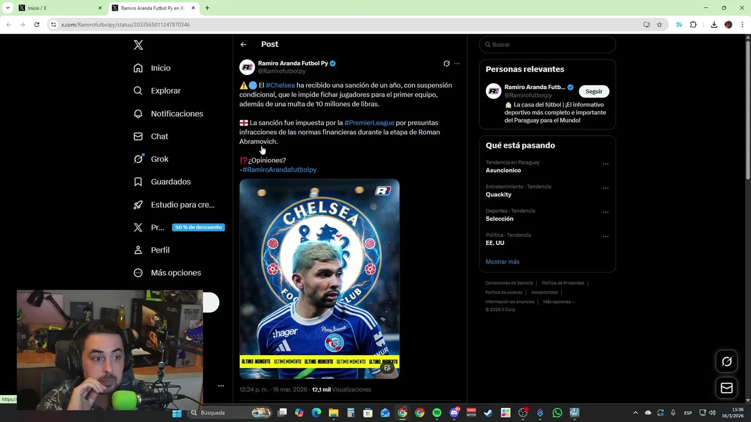Click the 12,1 mil Visualizaciones count
Screen dimensions: 751x422
[341, 390]
